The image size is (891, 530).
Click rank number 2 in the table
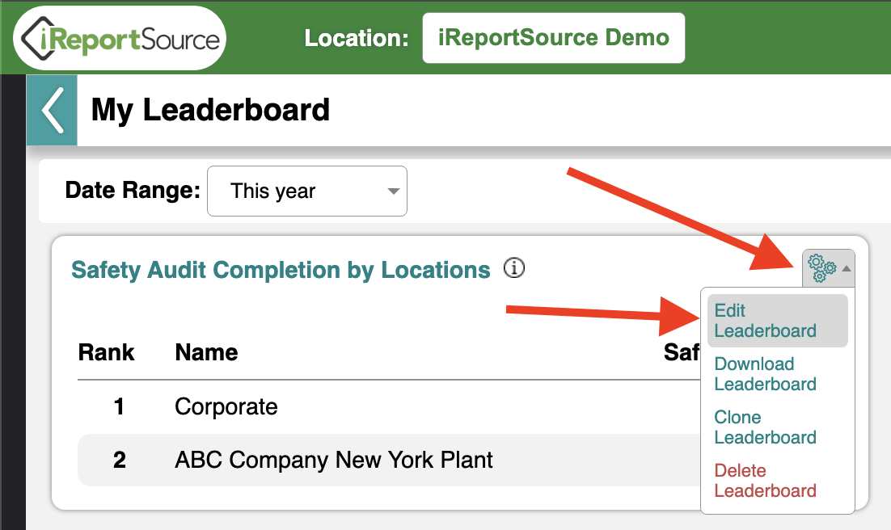coord(120,461)
